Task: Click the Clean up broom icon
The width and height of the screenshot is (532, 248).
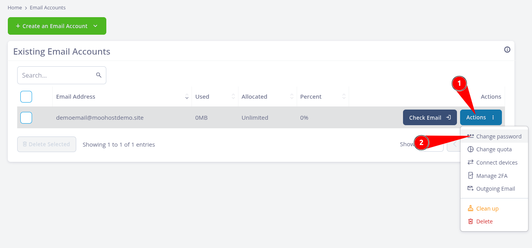Action: (470, 209)
